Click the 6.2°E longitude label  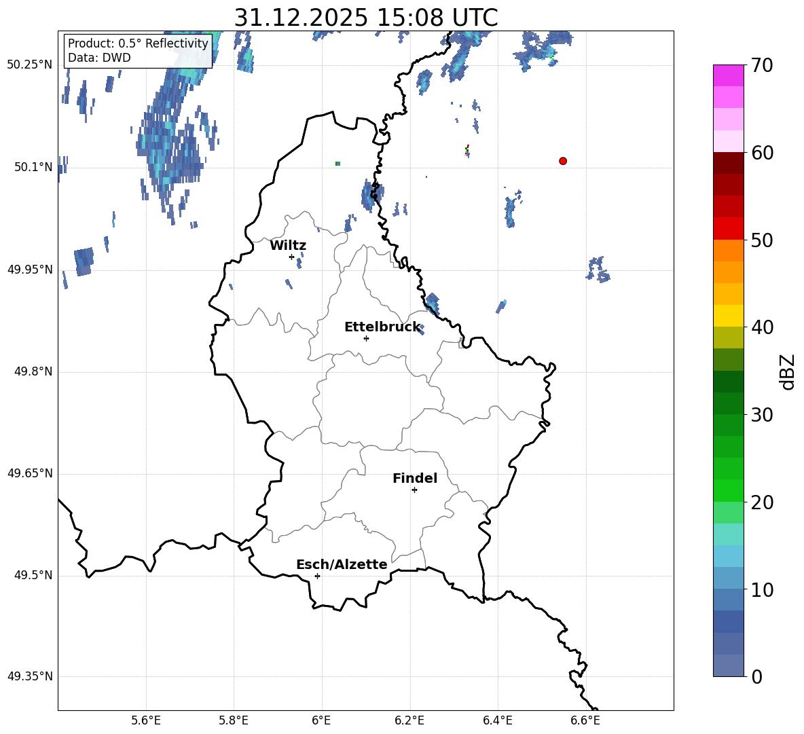(409, 720)
